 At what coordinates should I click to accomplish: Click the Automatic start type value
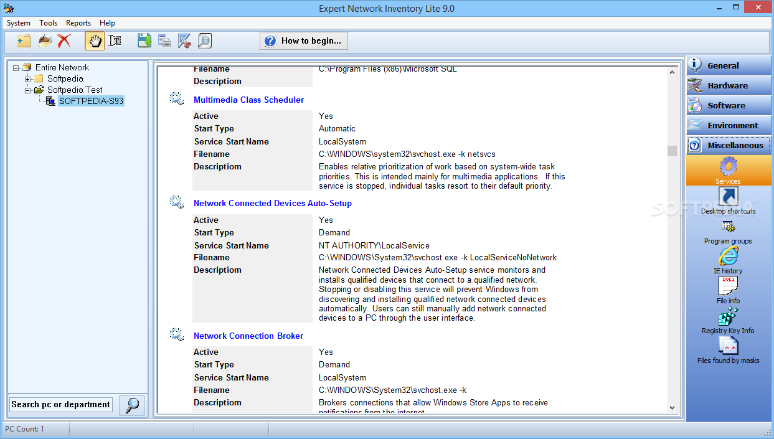[x=337, y=128]
